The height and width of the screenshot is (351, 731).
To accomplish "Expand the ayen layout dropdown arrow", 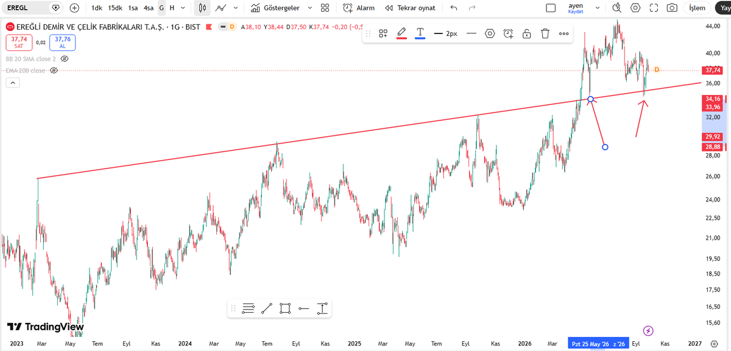I will pos(598,8).
